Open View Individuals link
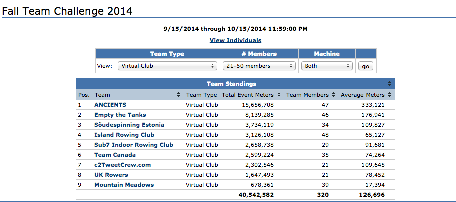The height and width of the screenshot is (202, 456). [235, 40]
